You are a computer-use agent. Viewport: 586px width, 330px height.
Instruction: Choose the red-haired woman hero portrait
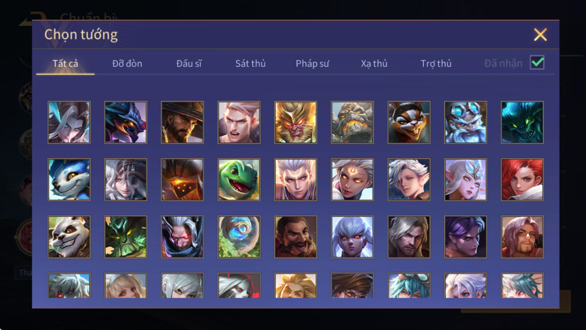[522, 180]
